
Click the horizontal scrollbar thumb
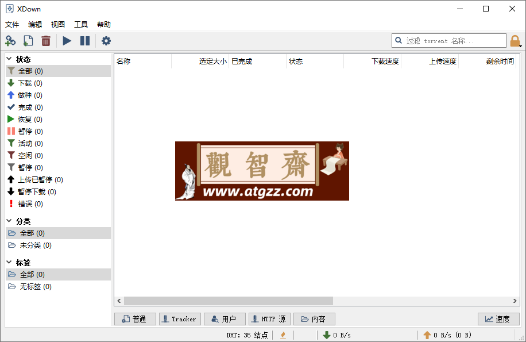[229, 301]
